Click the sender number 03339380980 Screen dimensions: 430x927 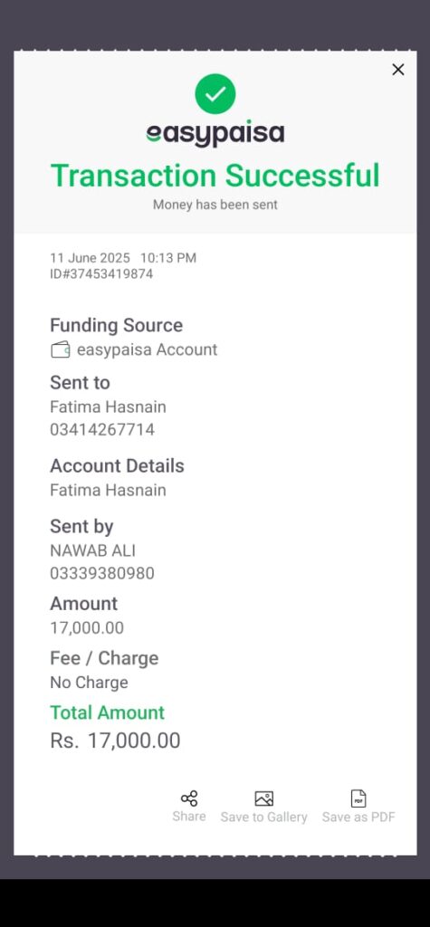(102, 573)
